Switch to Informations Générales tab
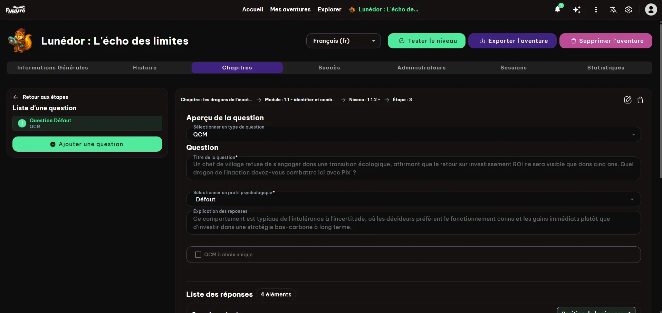This screenshot has height=313, width=662. click(52, 68)
